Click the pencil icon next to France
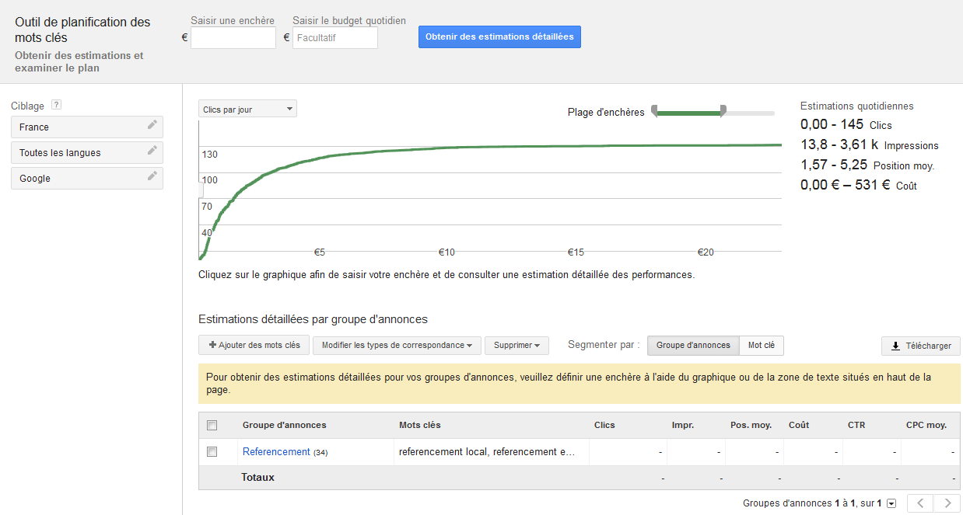963x515 pixels. point(152,126)
